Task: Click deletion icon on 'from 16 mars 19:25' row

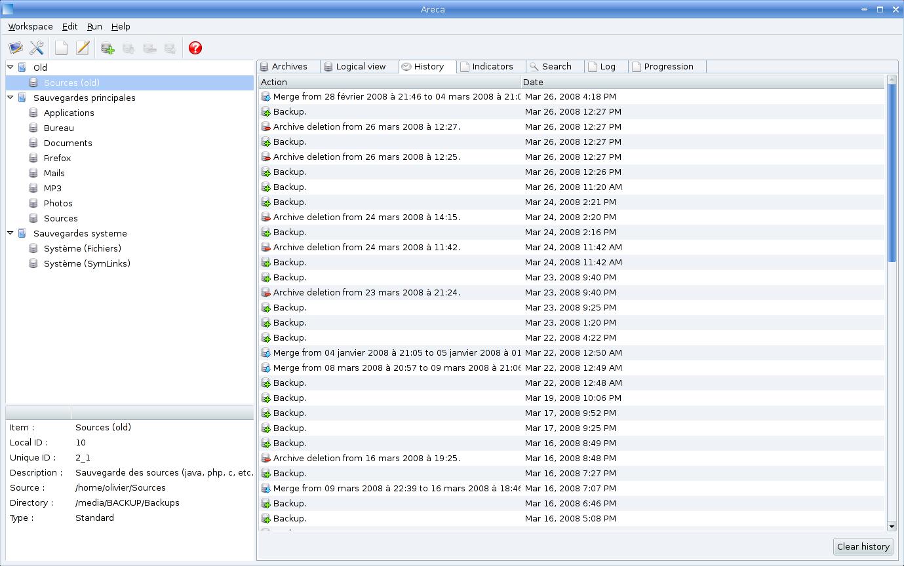Action: pyautogui.click(x=266, y=458)
